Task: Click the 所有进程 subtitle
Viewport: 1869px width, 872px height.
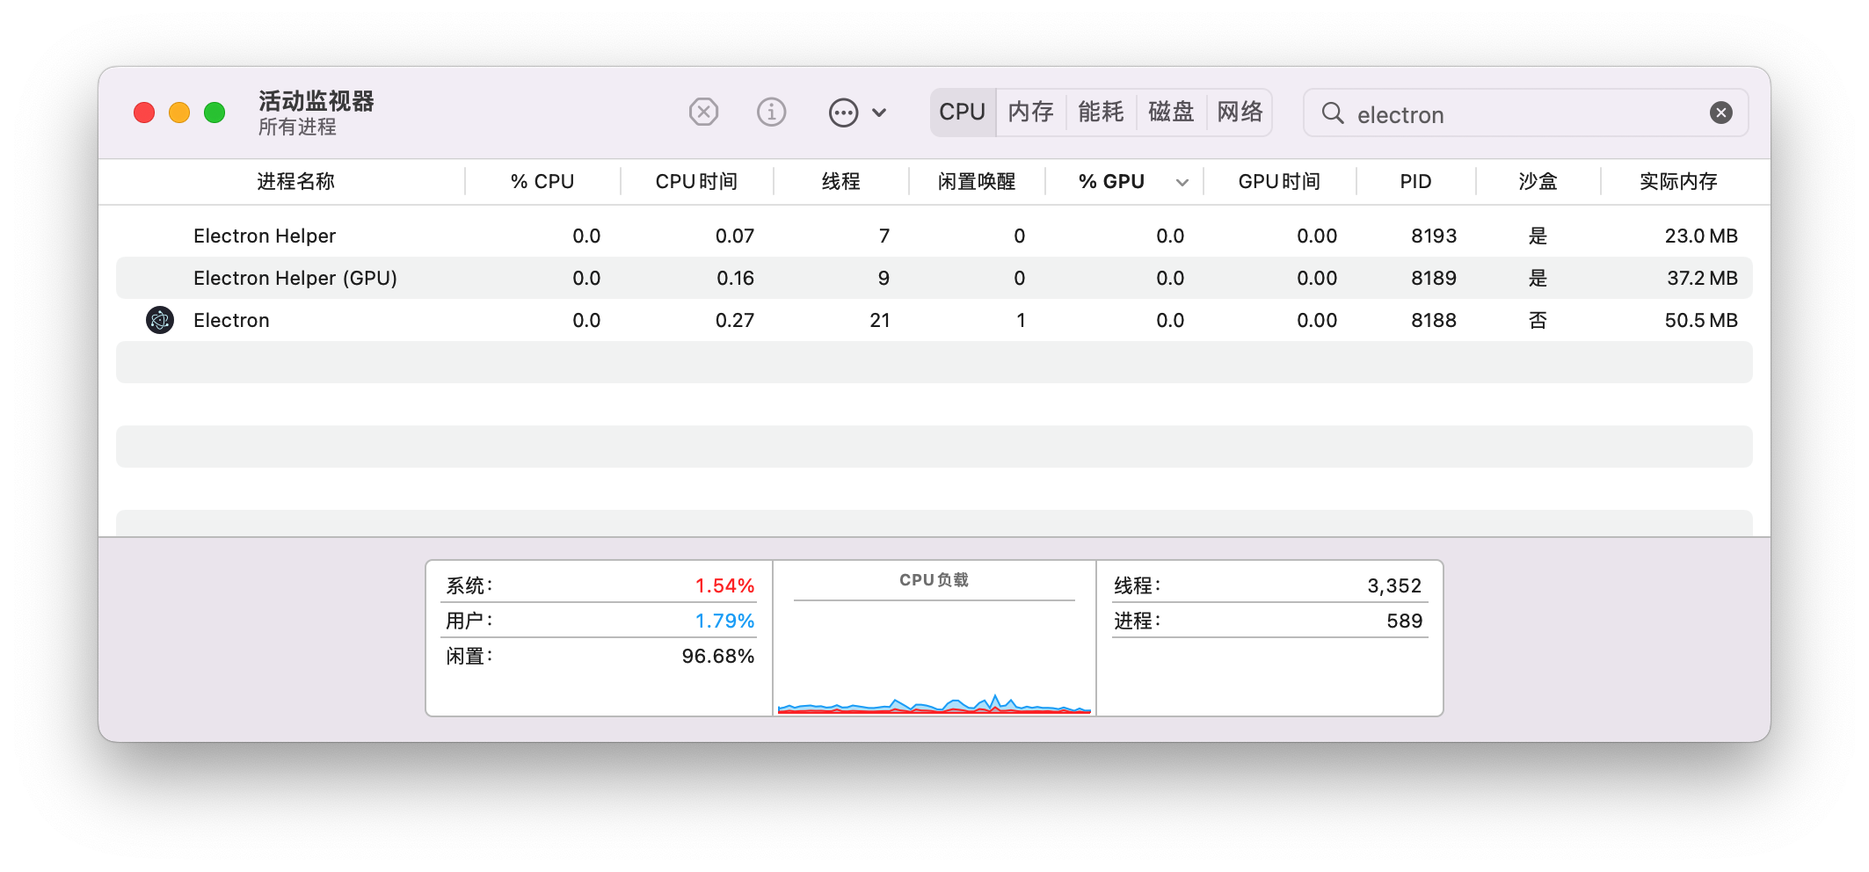Action: [297, 127]
